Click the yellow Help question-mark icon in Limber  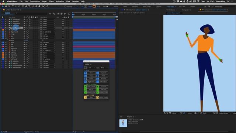tap(85, 98)
